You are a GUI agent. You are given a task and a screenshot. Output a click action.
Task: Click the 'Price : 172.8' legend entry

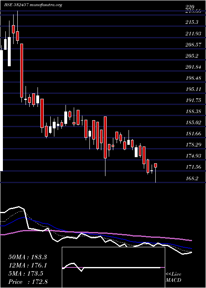tap(28, 282)
